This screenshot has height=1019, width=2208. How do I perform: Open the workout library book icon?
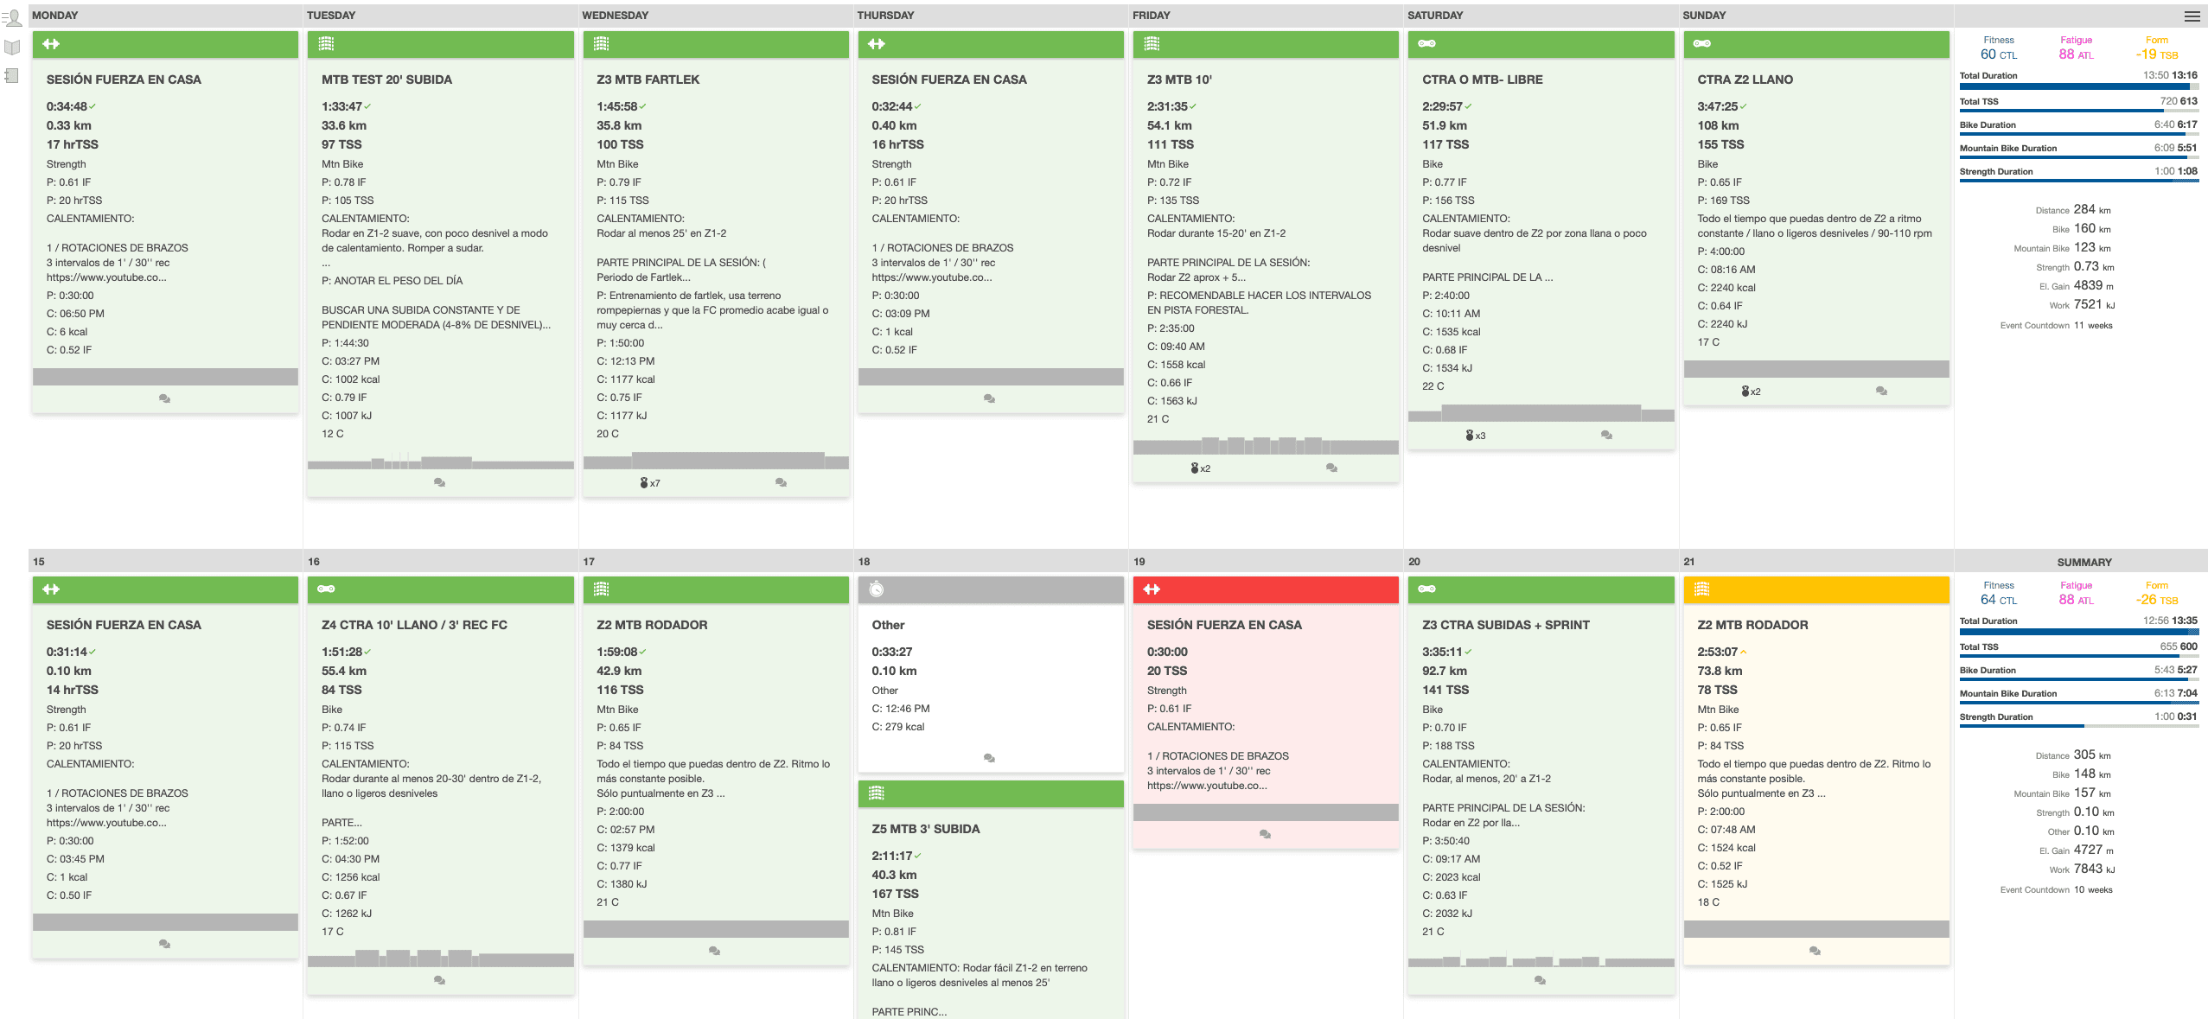pyautogui.click(x=12, y=47)
